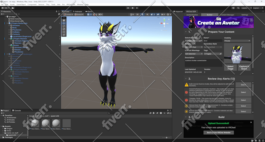Open the Content Warnings dropdown
This screenshot has height=142, width=265.
[x=194, y=54]
